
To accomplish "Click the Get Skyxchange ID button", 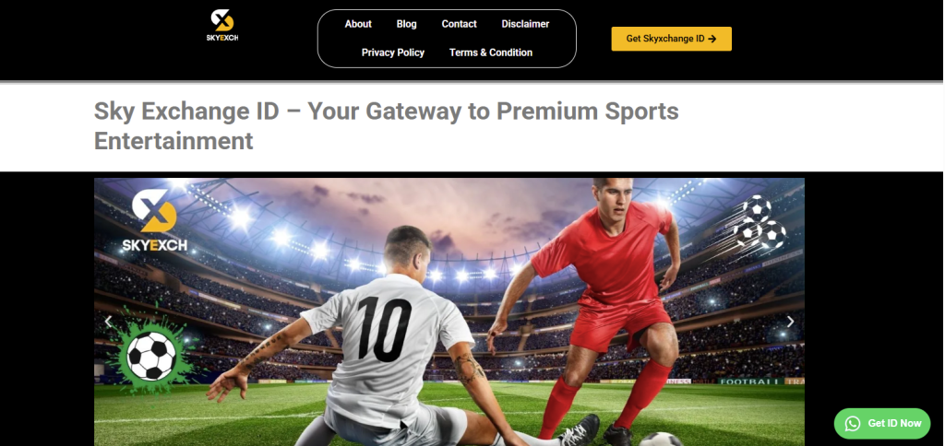I will [x=672, y=39].
